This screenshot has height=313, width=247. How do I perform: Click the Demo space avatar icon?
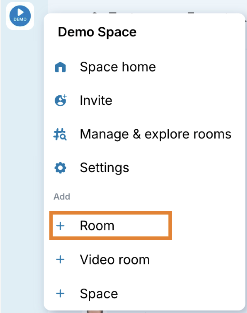[20, 16]
